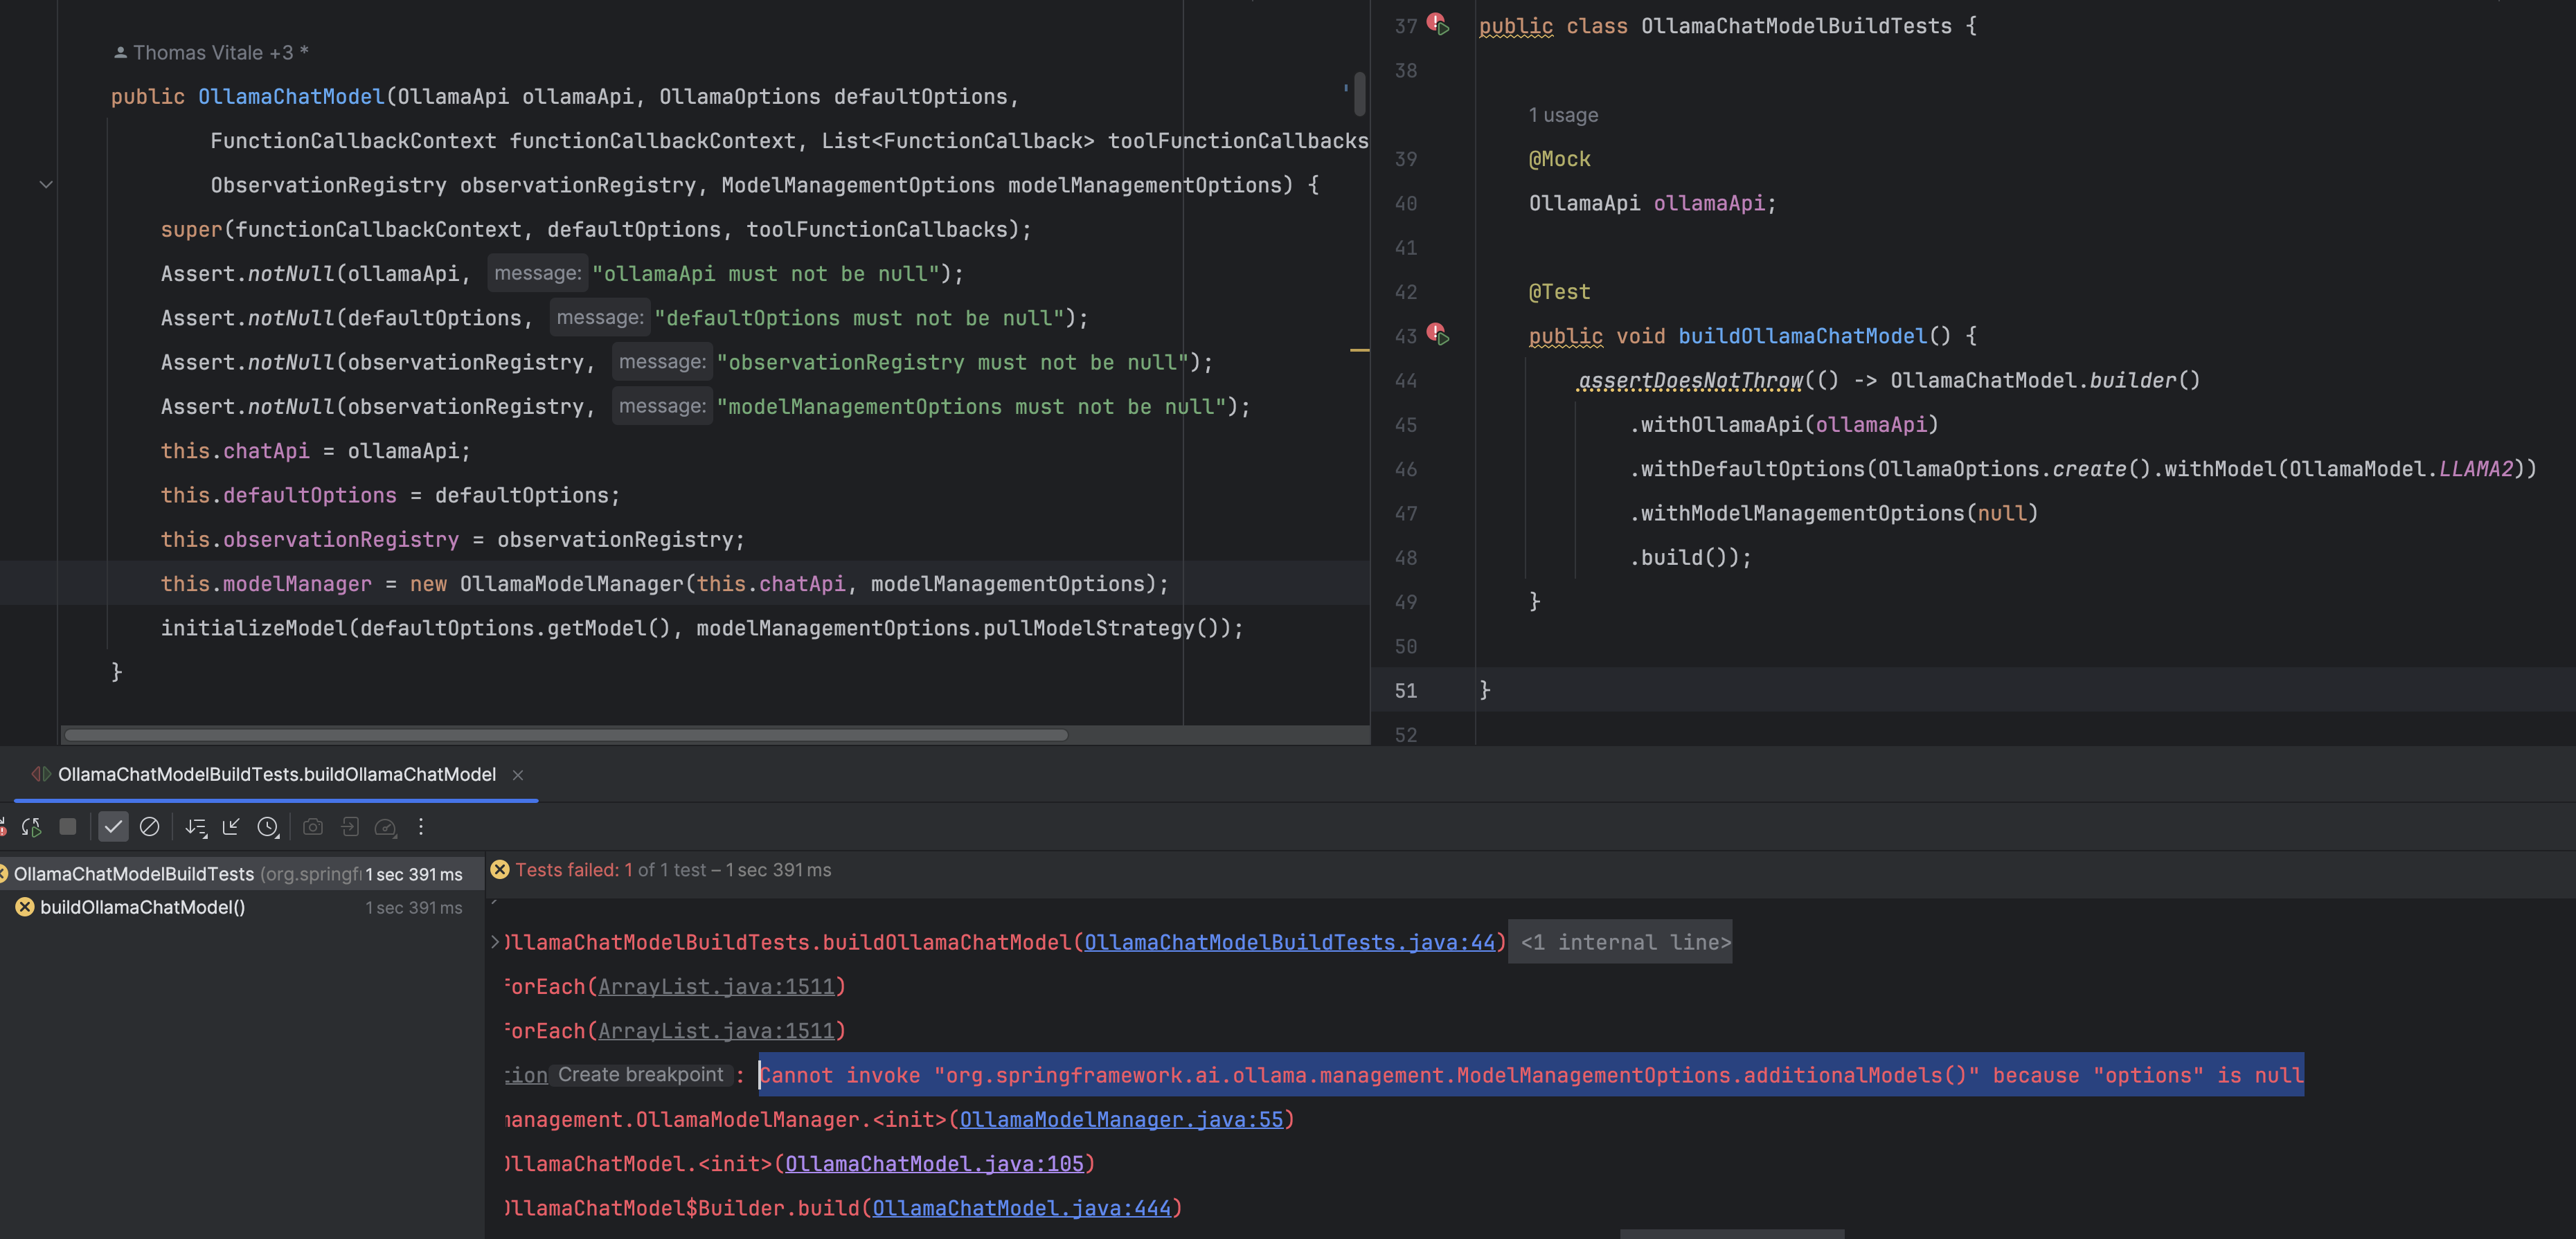Expand stack trace row chevron

pos(495,942)
